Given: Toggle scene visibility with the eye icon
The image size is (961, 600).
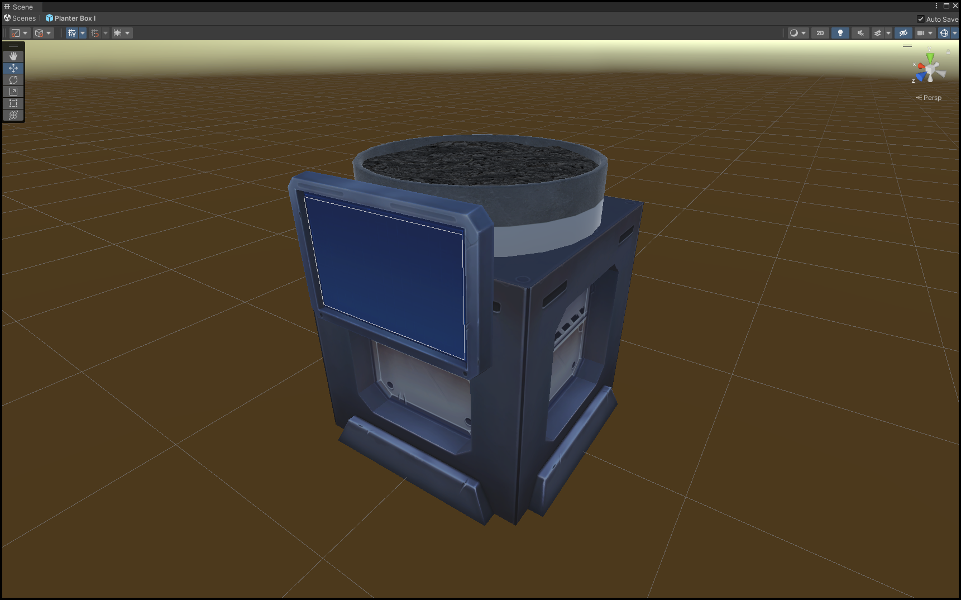Looking at the screenshot, I should point(903,33).
